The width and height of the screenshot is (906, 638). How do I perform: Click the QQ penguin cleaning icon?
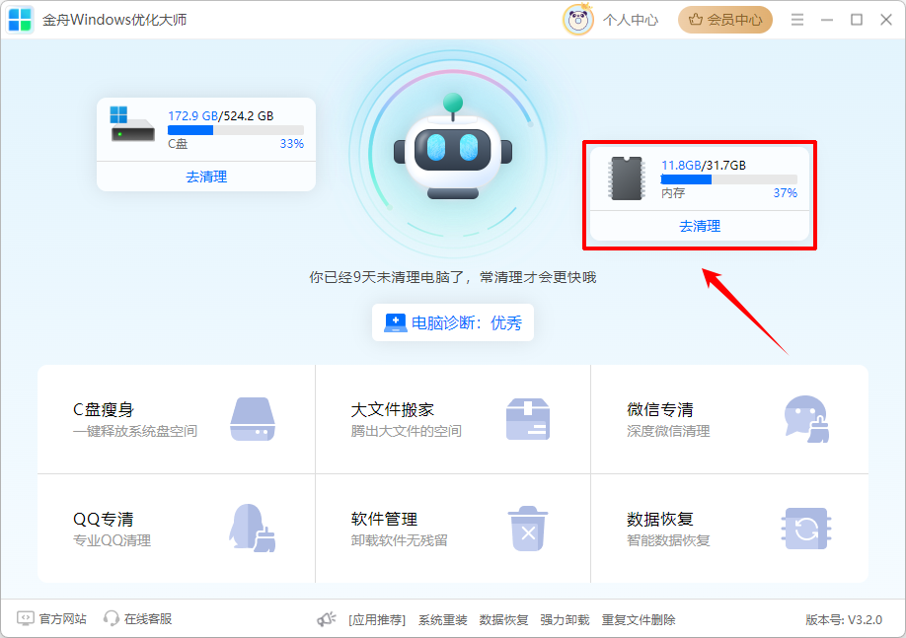(253, 529)
